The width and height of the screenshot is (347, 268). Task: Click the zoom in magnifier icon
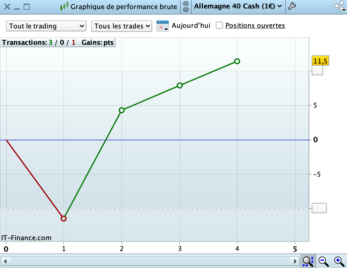pyautogui.click(x=339, y=261)
